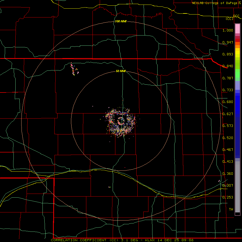Click the 0.680 scale value
Viewport: 242px width, 242px height.
(x=228, y=102)
